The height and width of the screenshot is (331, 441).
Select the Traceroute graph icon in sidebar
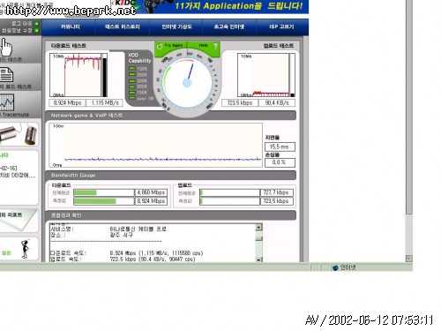tap(7, 102)
